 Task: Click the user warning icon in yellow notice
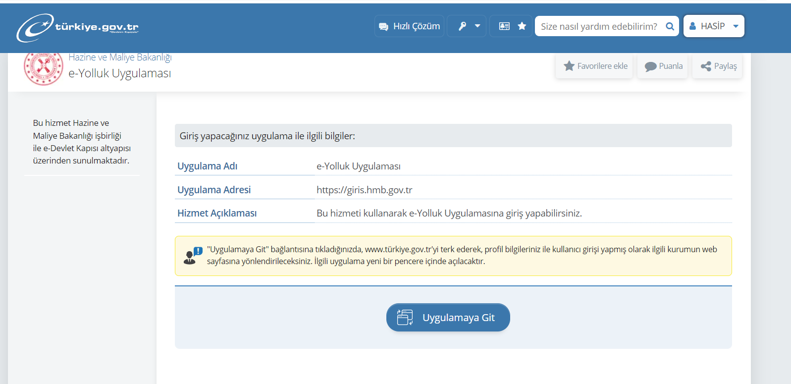click(193, 256)
